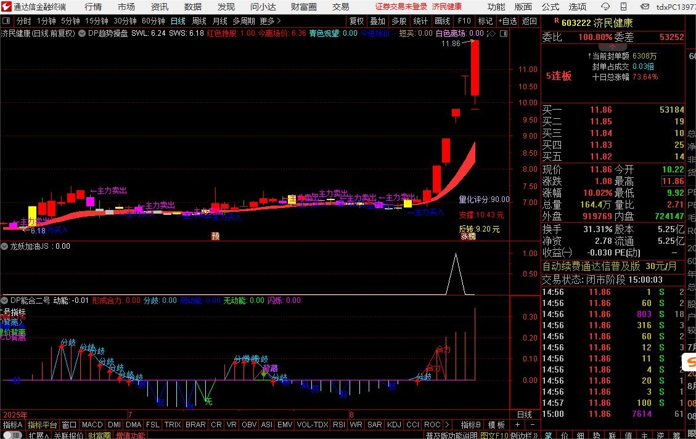
Task: Open the 问小达 menu
Action: click(263, 7)
